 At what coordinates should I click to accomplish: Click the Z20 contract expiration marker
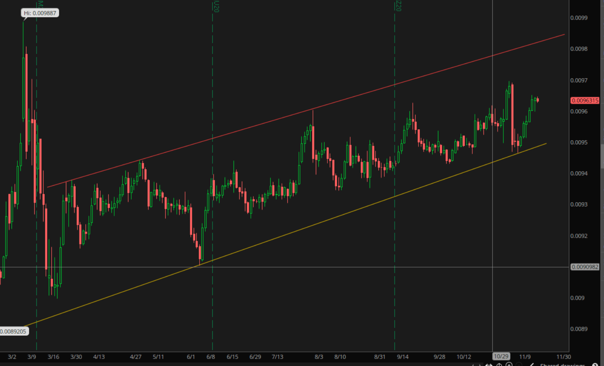398,6
